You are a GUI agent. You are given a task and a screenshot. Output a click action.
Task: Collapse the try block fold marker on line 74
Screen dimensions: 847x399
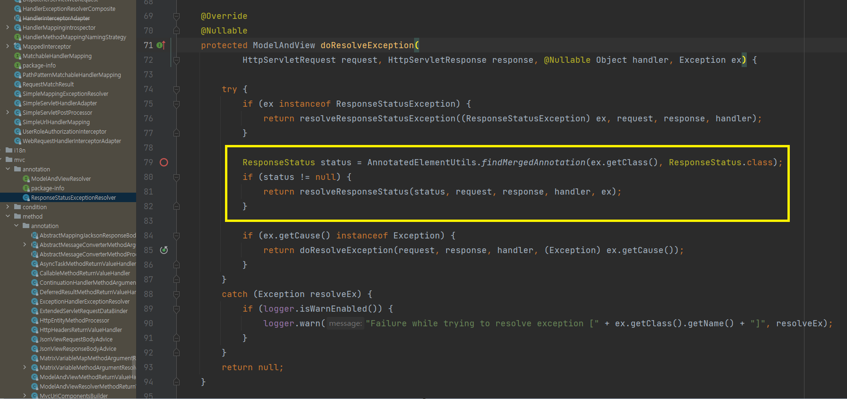[x=176, y=89]
